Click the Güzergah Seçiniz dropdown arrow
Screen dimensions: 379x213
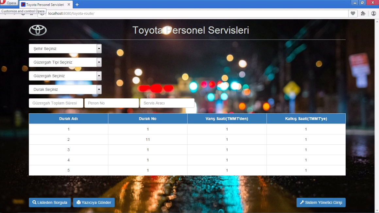pyautogui.click(x=99, y=76)
